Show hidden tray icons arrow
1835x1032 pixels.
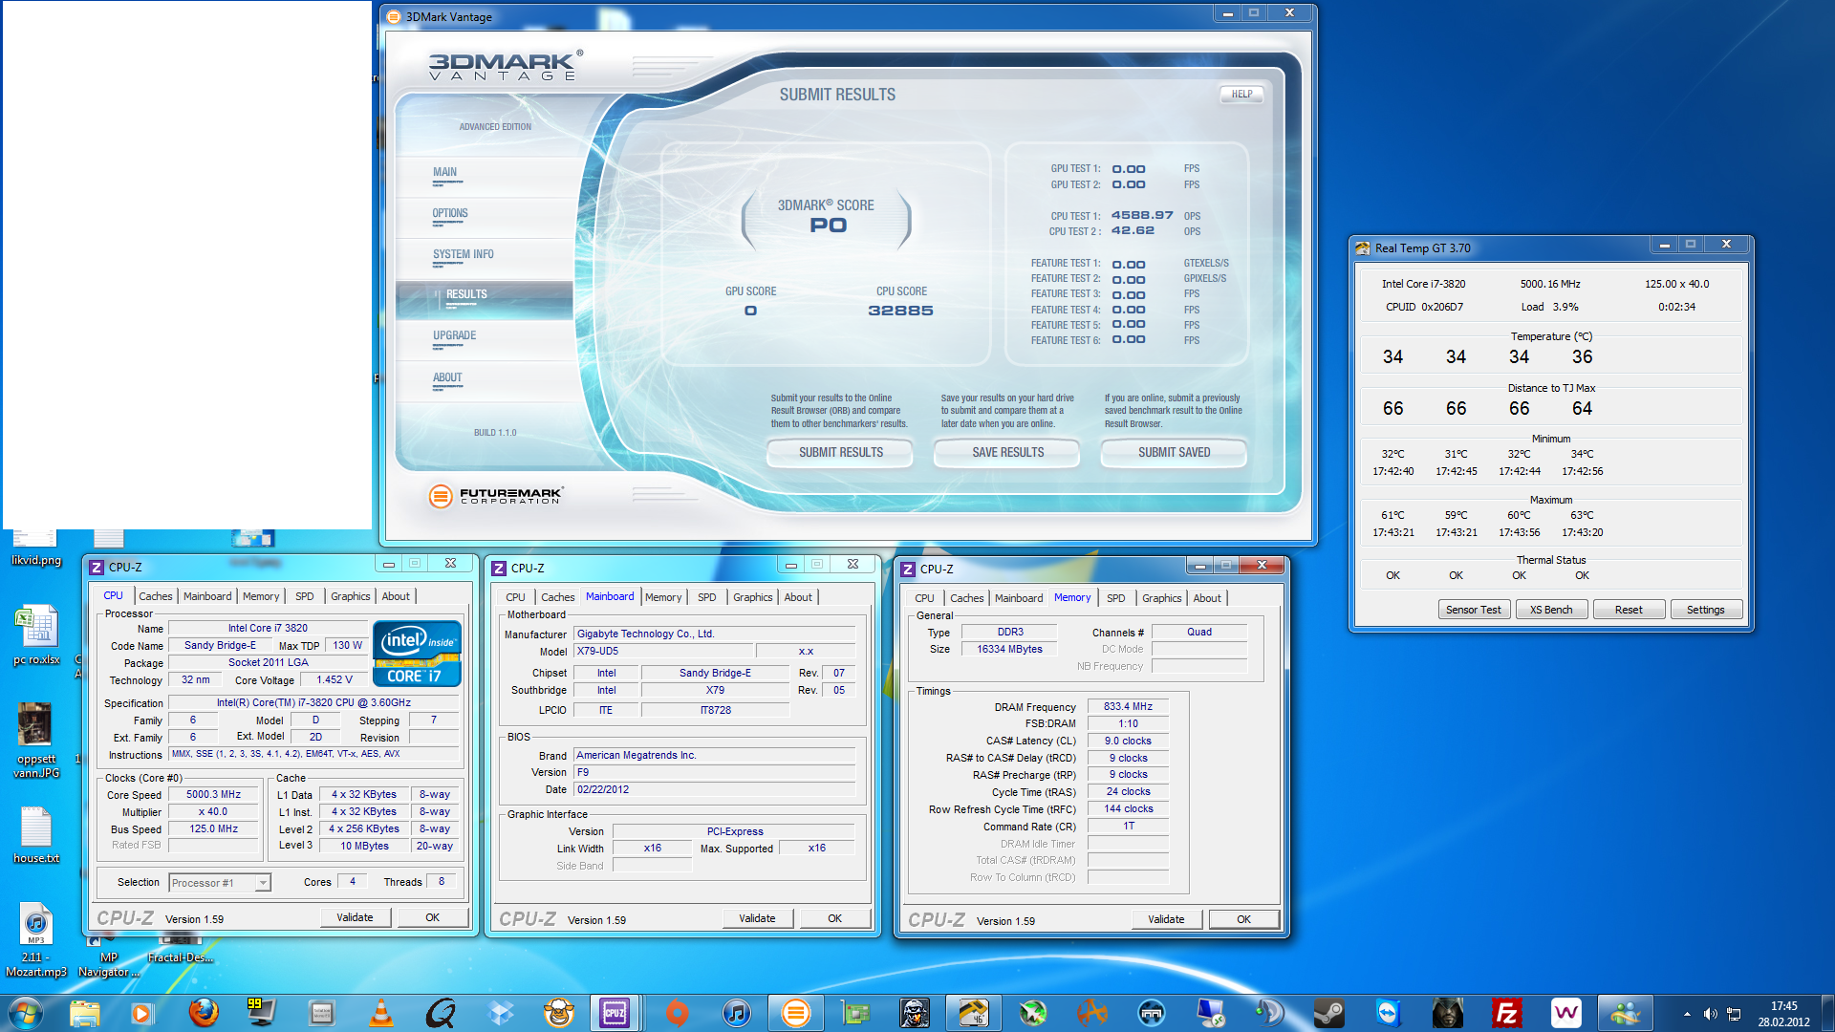point(1687,1013)
